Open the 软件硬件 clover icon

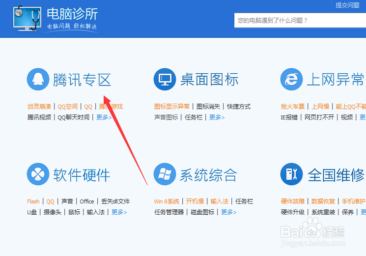[x=38, y=174]
